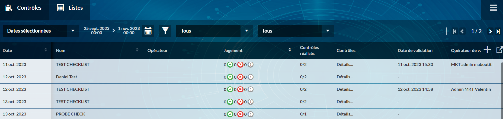The height and width of the screenshot is (119, 503).
Task: Click start date 25 sept. 2023
Action: (x=97, y=30)
